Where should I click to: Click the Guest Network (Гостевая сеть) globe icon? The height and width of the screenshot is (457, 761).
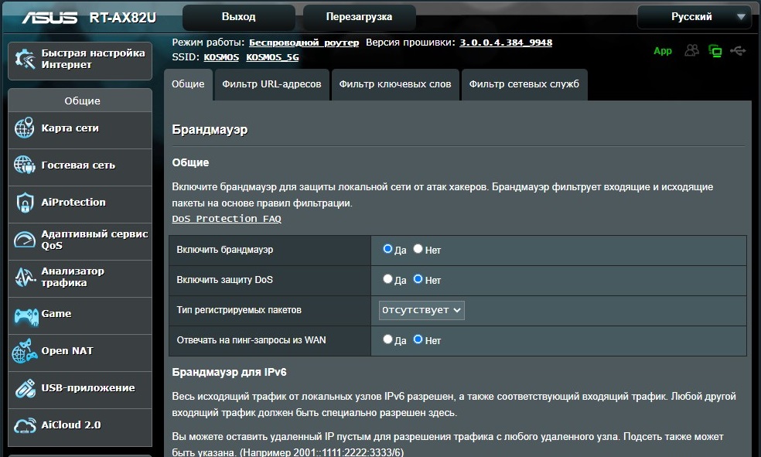24,165
